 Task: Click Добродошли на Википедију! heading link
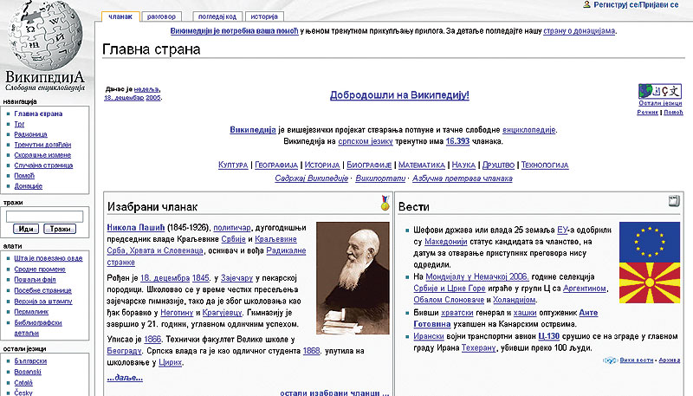coord(399,95)
